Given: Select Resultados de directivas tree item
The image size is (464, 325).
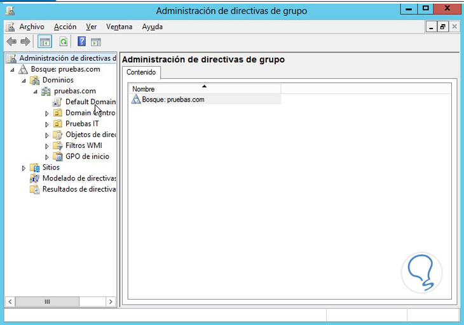Looking at the screenshot, I should (x=79, y=189).
